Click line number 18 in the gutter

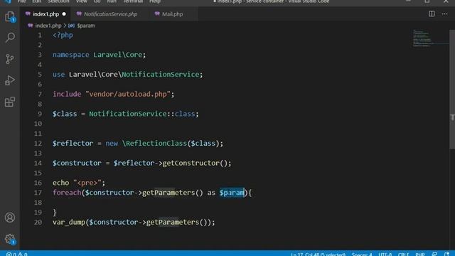click(38, 203)
